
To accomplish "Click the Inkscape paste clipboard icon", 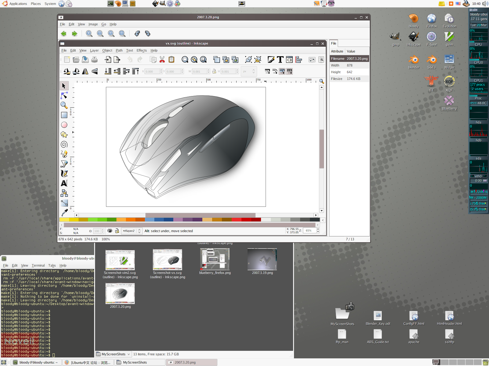I will click(171, 59).
